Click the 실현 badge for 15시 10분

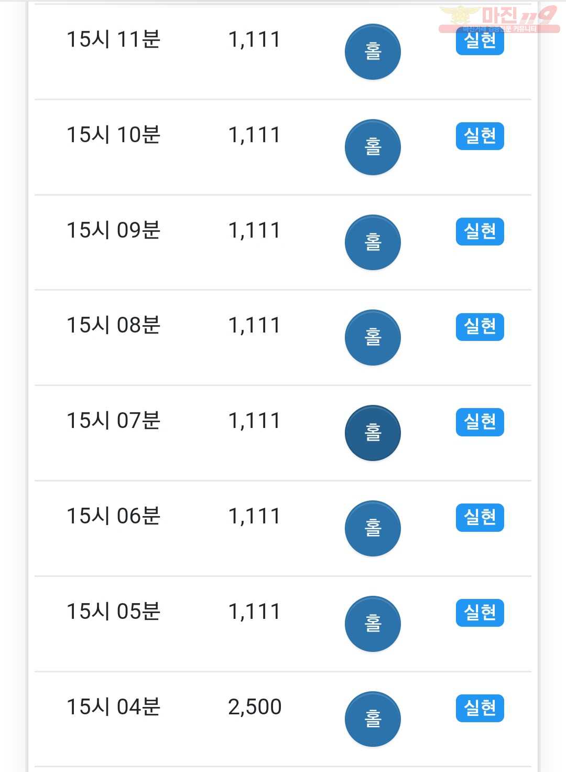[480, 136]
